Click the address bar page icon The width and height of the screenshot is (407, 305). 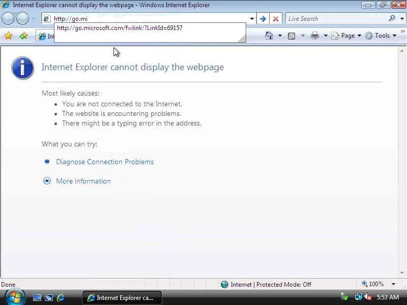coord(47,19)
